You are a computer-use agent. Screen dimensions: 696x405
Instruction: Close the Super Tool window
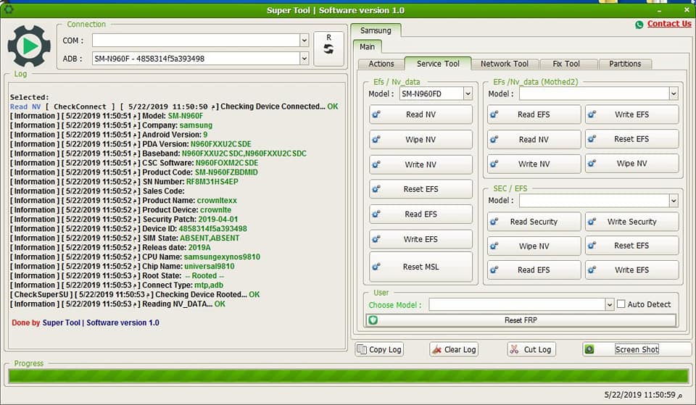[687, 9]
